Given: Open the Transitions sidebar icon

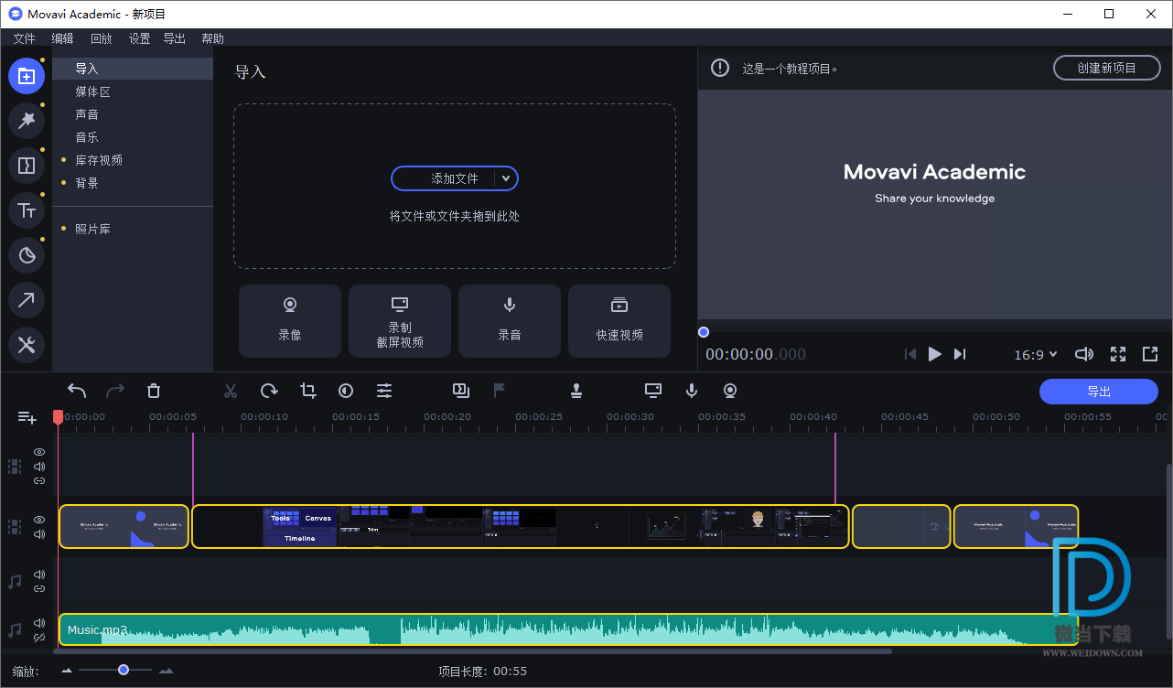Looking at the screenshot, I should coord(27,166).
